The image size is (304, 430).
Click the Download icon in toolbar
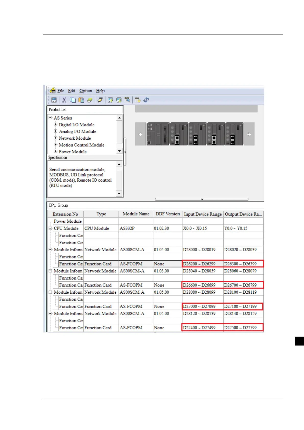tap(119, 100)
